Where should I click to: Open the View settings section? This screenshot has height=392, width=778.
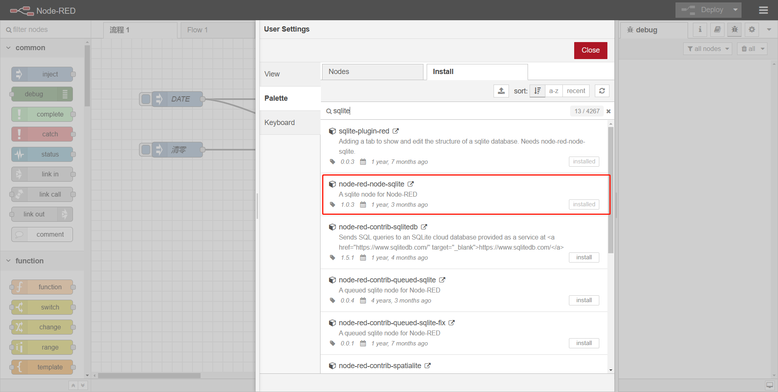coord(290,74)
